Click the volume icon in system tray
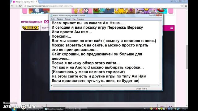 click(x=180, y=109)
